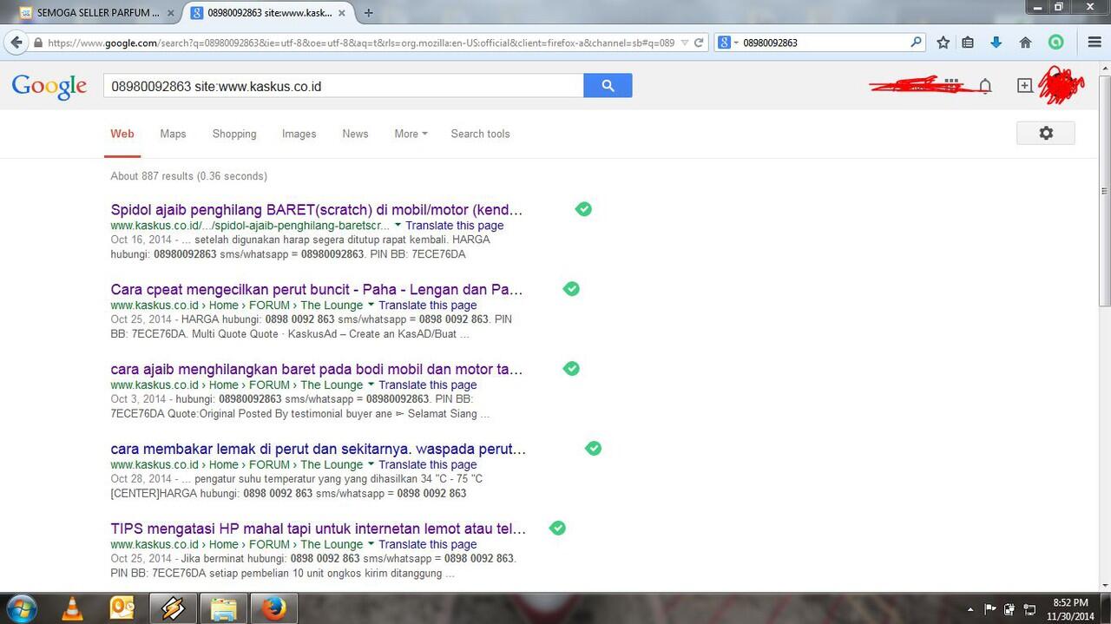Click the Google share plus-box icon
This screenshot has height=624, width=1111.
[x=1025, y=85]
